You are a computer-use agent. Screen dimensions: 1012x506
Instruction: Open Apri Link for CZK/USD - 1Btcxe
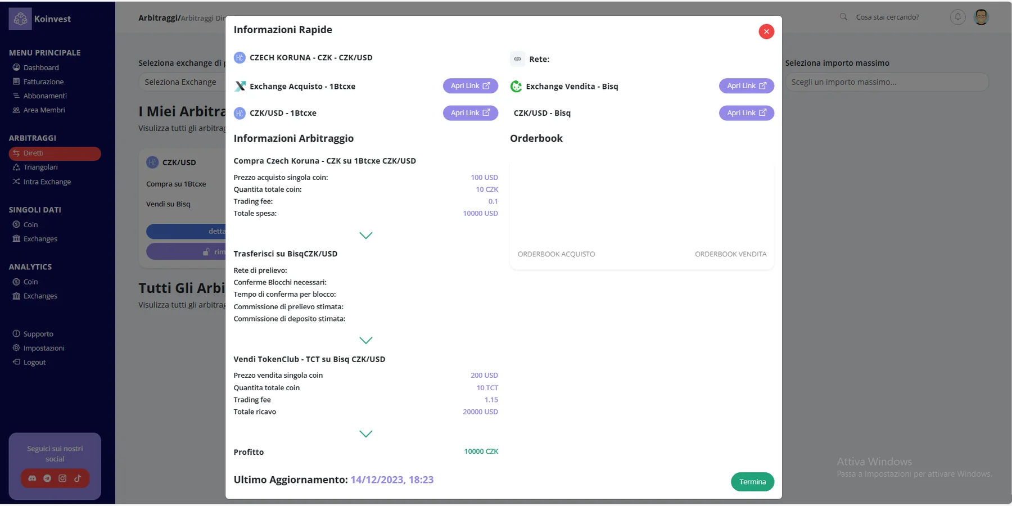coord(471,113)
